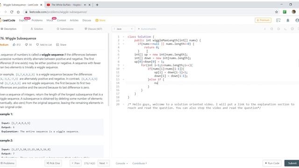
Task: Collapse the wiggleMaxLength method fold arrow on line 2
Action: (123, 40)
